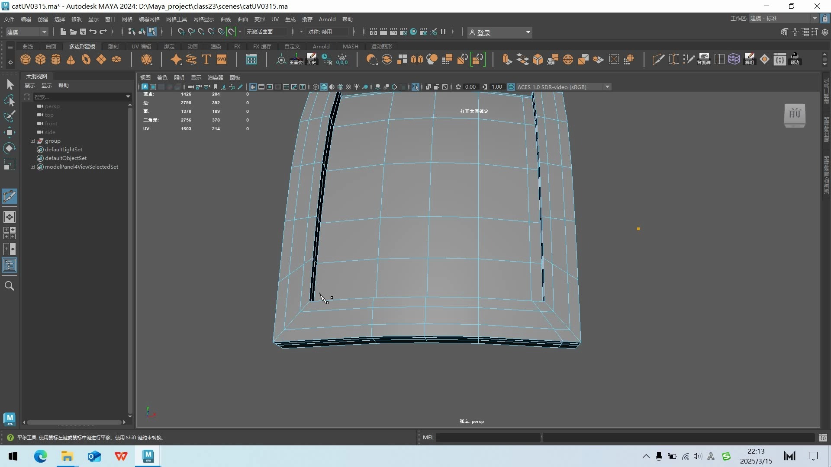Open the outliner search filter dropdown arrow
Image resolution: width=831 pixels, height=467 pixels.
point(128,97)
